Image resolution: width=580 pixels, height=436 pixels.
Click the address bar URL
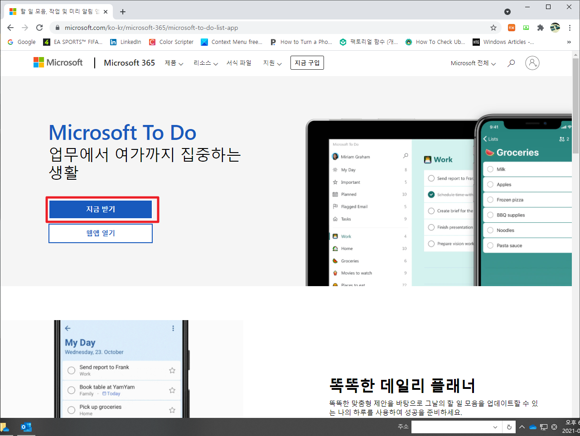151,28
